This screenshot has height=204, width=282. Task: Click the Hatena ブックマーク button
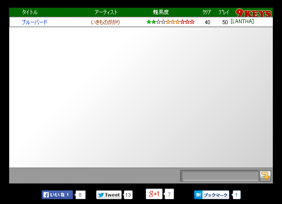(212, 195)
